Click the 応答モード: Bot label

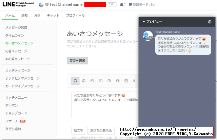[x=144, y=4]
